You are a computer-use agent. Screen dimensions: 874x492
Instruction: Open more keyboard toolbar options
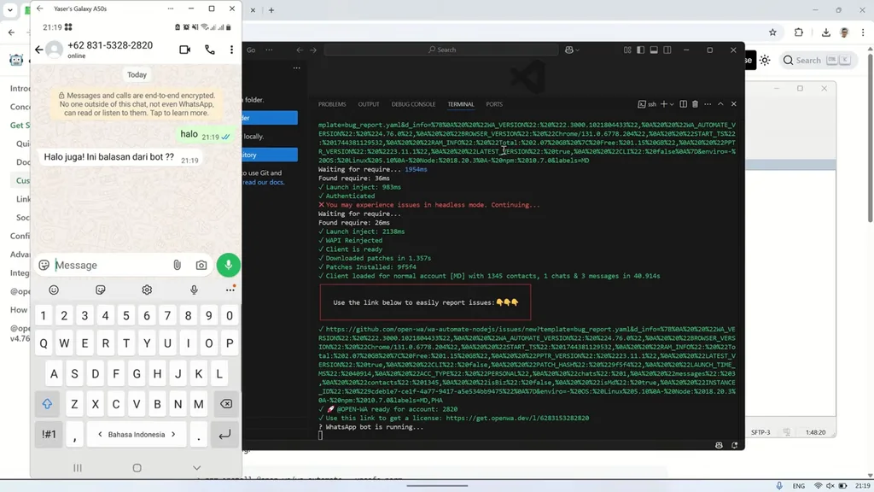[x=230, y=290]
